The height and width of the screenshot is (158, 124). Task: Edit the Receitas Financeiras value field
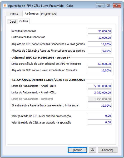click(x=100, y=31)
